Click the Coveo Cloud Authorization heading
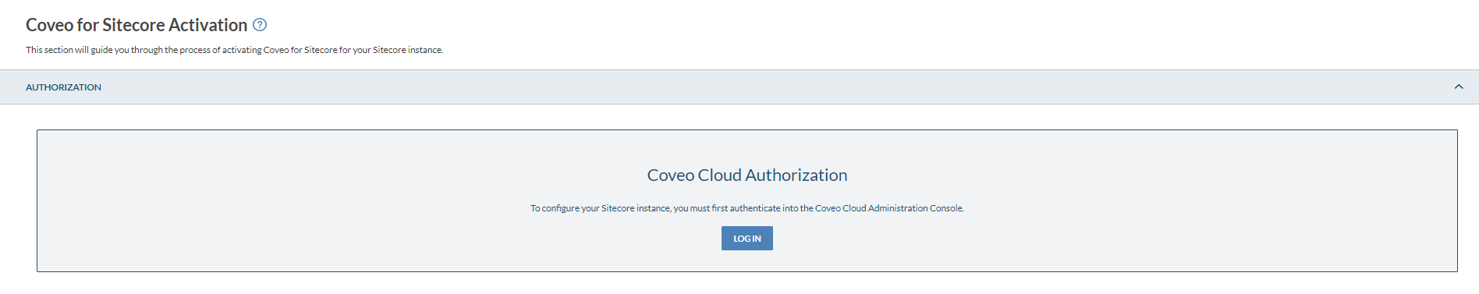This screenshot has width=1479, height=294. 747,175
